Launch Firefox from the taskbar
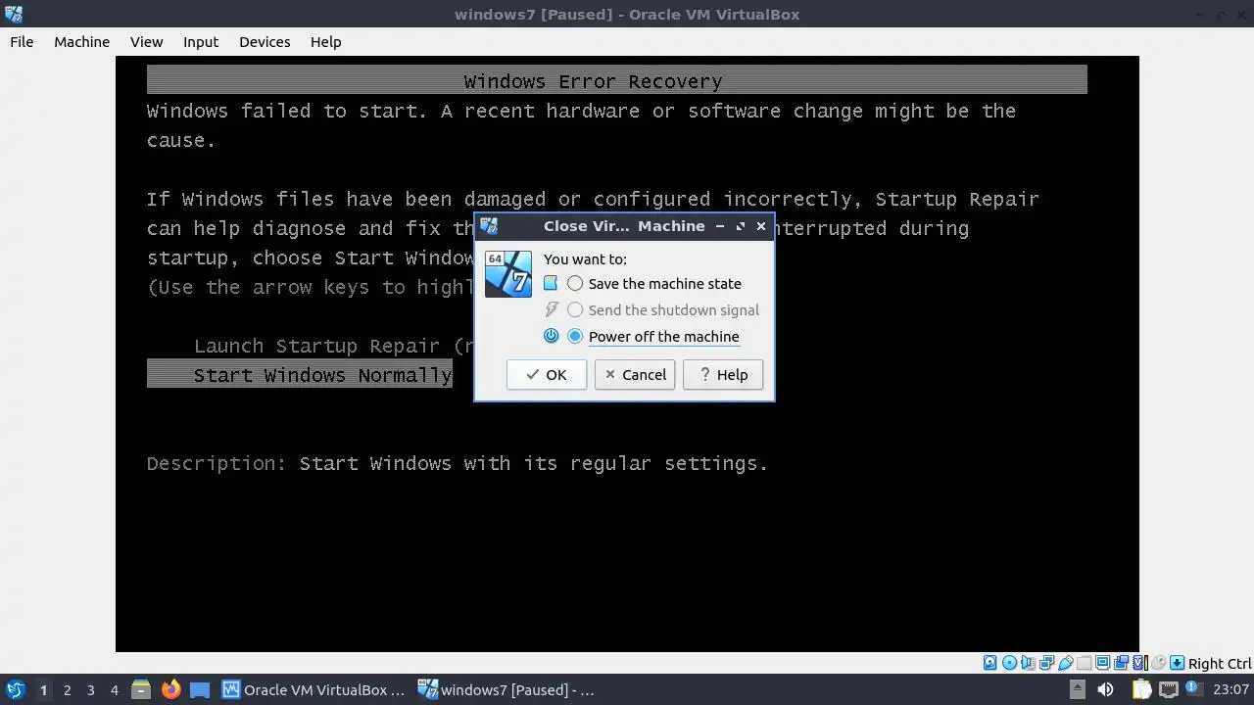Viewport: 1254px width, 705px height. coord(170,689)
